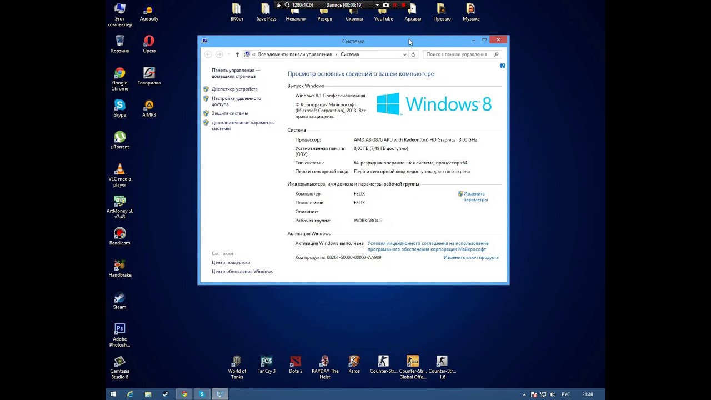Launch Opera browser from the desktop
711x400 pixels.
point(149,44)
